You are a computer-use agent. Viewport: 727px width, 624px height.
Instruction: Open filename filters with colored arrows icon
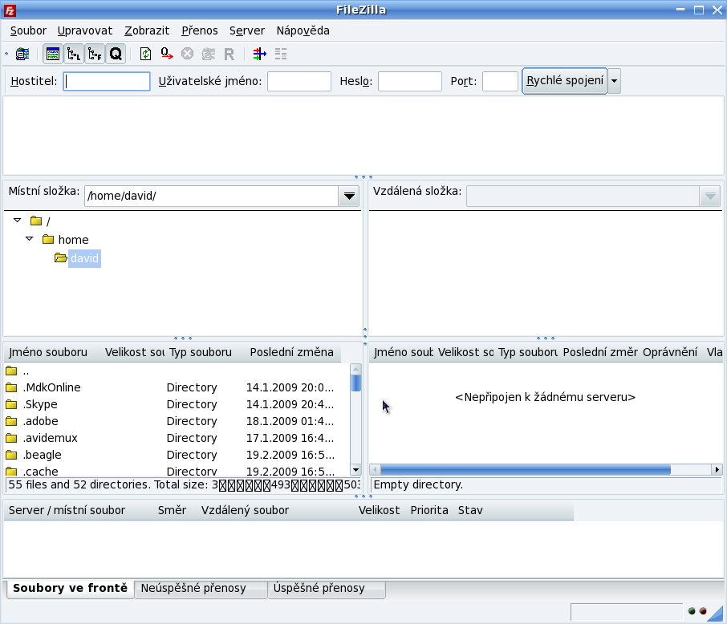coord(260,54)
